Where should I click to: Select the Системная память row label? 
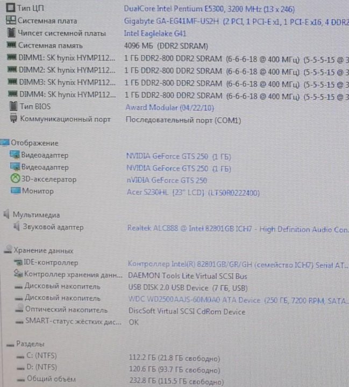51,45
